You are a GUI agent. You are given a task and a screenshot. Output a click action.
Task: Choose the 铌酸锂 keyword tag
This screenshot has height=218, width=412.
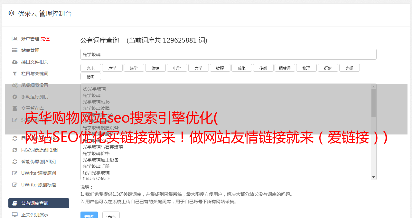[x=285, y=68]
